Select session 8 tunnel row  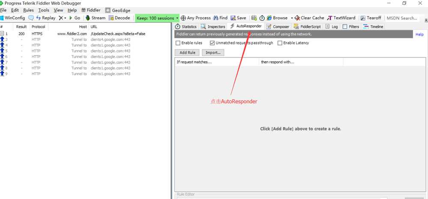85,68
